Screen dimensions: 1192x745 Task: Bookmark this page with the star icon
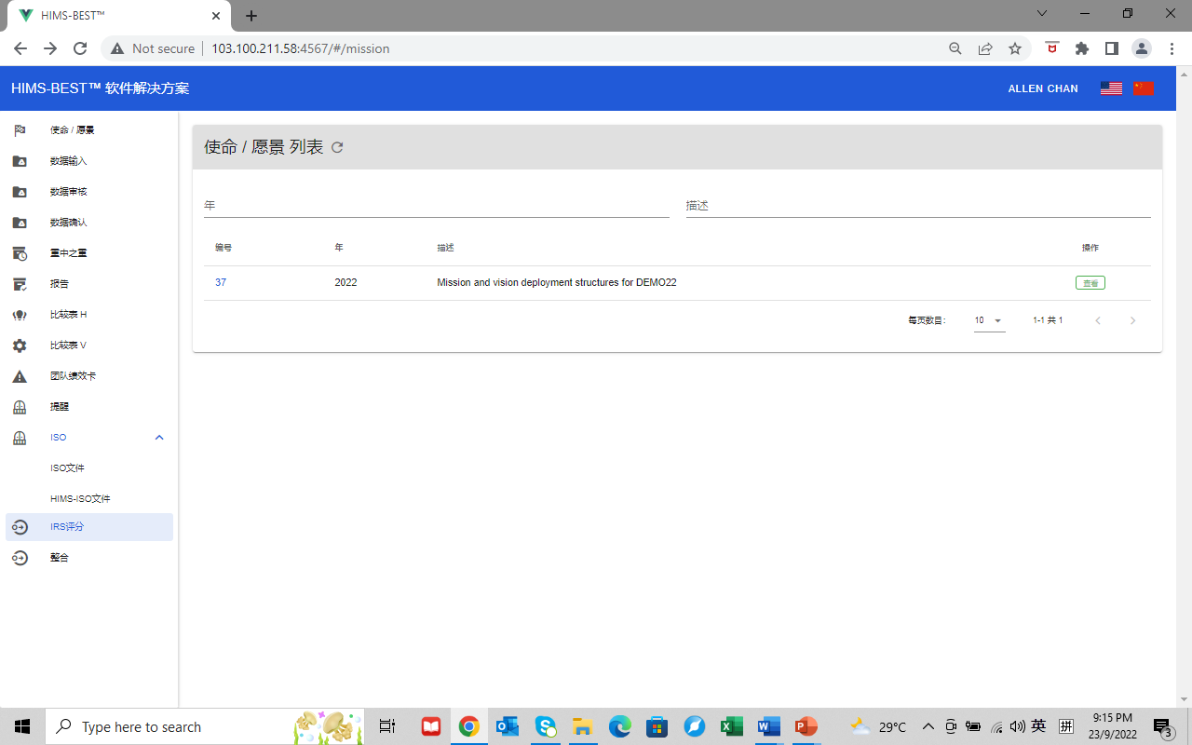pyautogui.click(x=1015, y=48)
